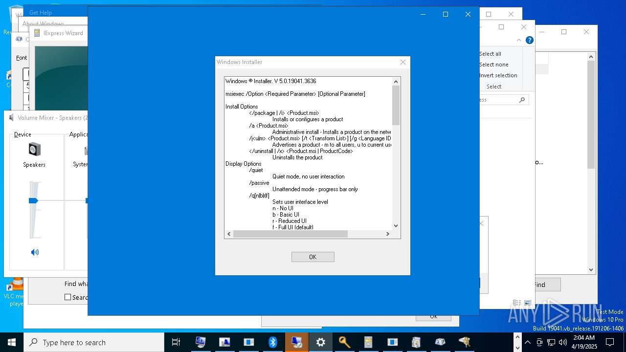Click the down arrow of the rightmost window's scrollbar
The image size is (626, 352).
click(x=591, y=269)
